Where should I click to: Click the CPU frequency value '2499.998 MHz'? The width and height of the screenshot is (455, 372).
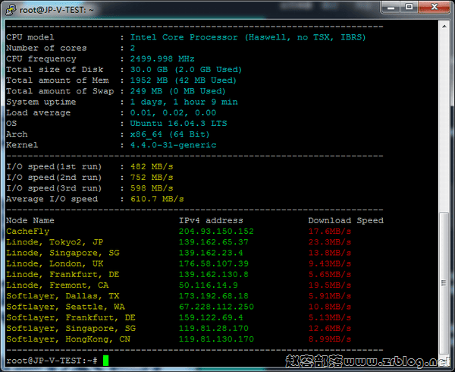[162, 58]
